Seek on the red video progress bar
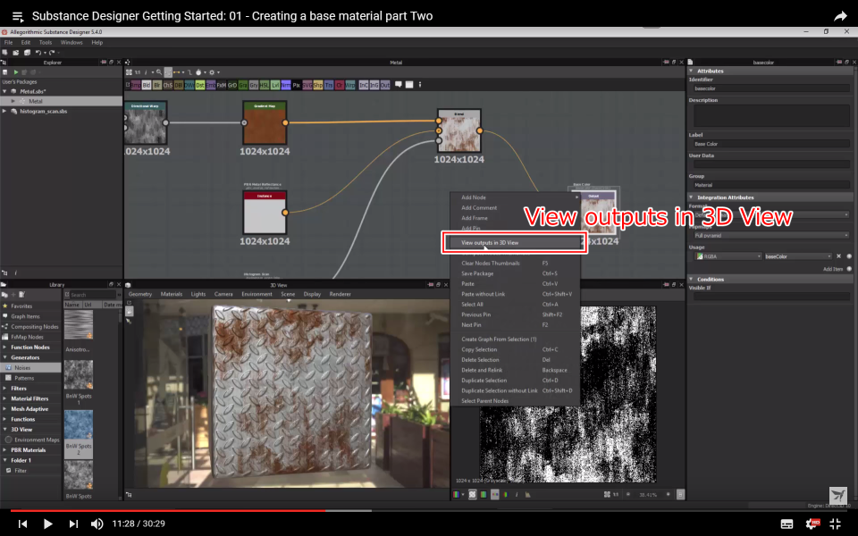The height and width of the screenshot is (536, 858). [168, 511]
